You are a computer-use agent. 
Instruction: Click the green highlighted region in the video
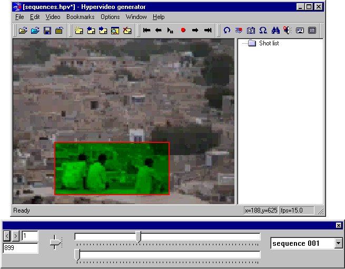(x=112, y=168)
